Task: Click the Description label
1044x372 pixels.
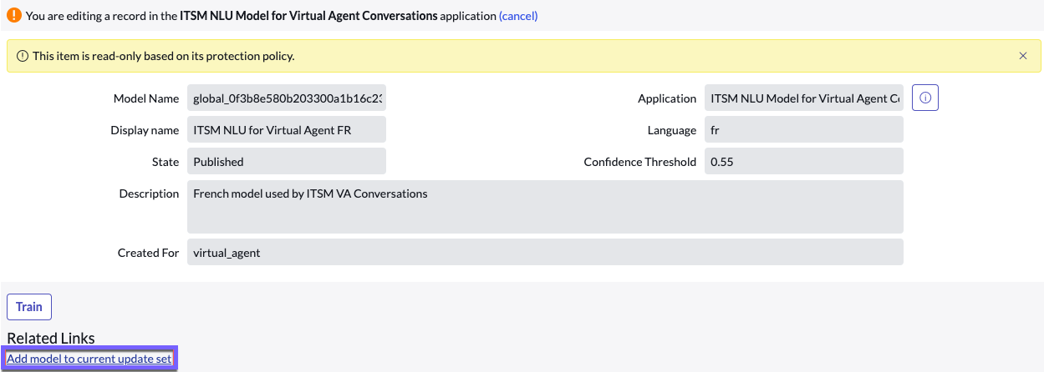Action: point(150,194)
